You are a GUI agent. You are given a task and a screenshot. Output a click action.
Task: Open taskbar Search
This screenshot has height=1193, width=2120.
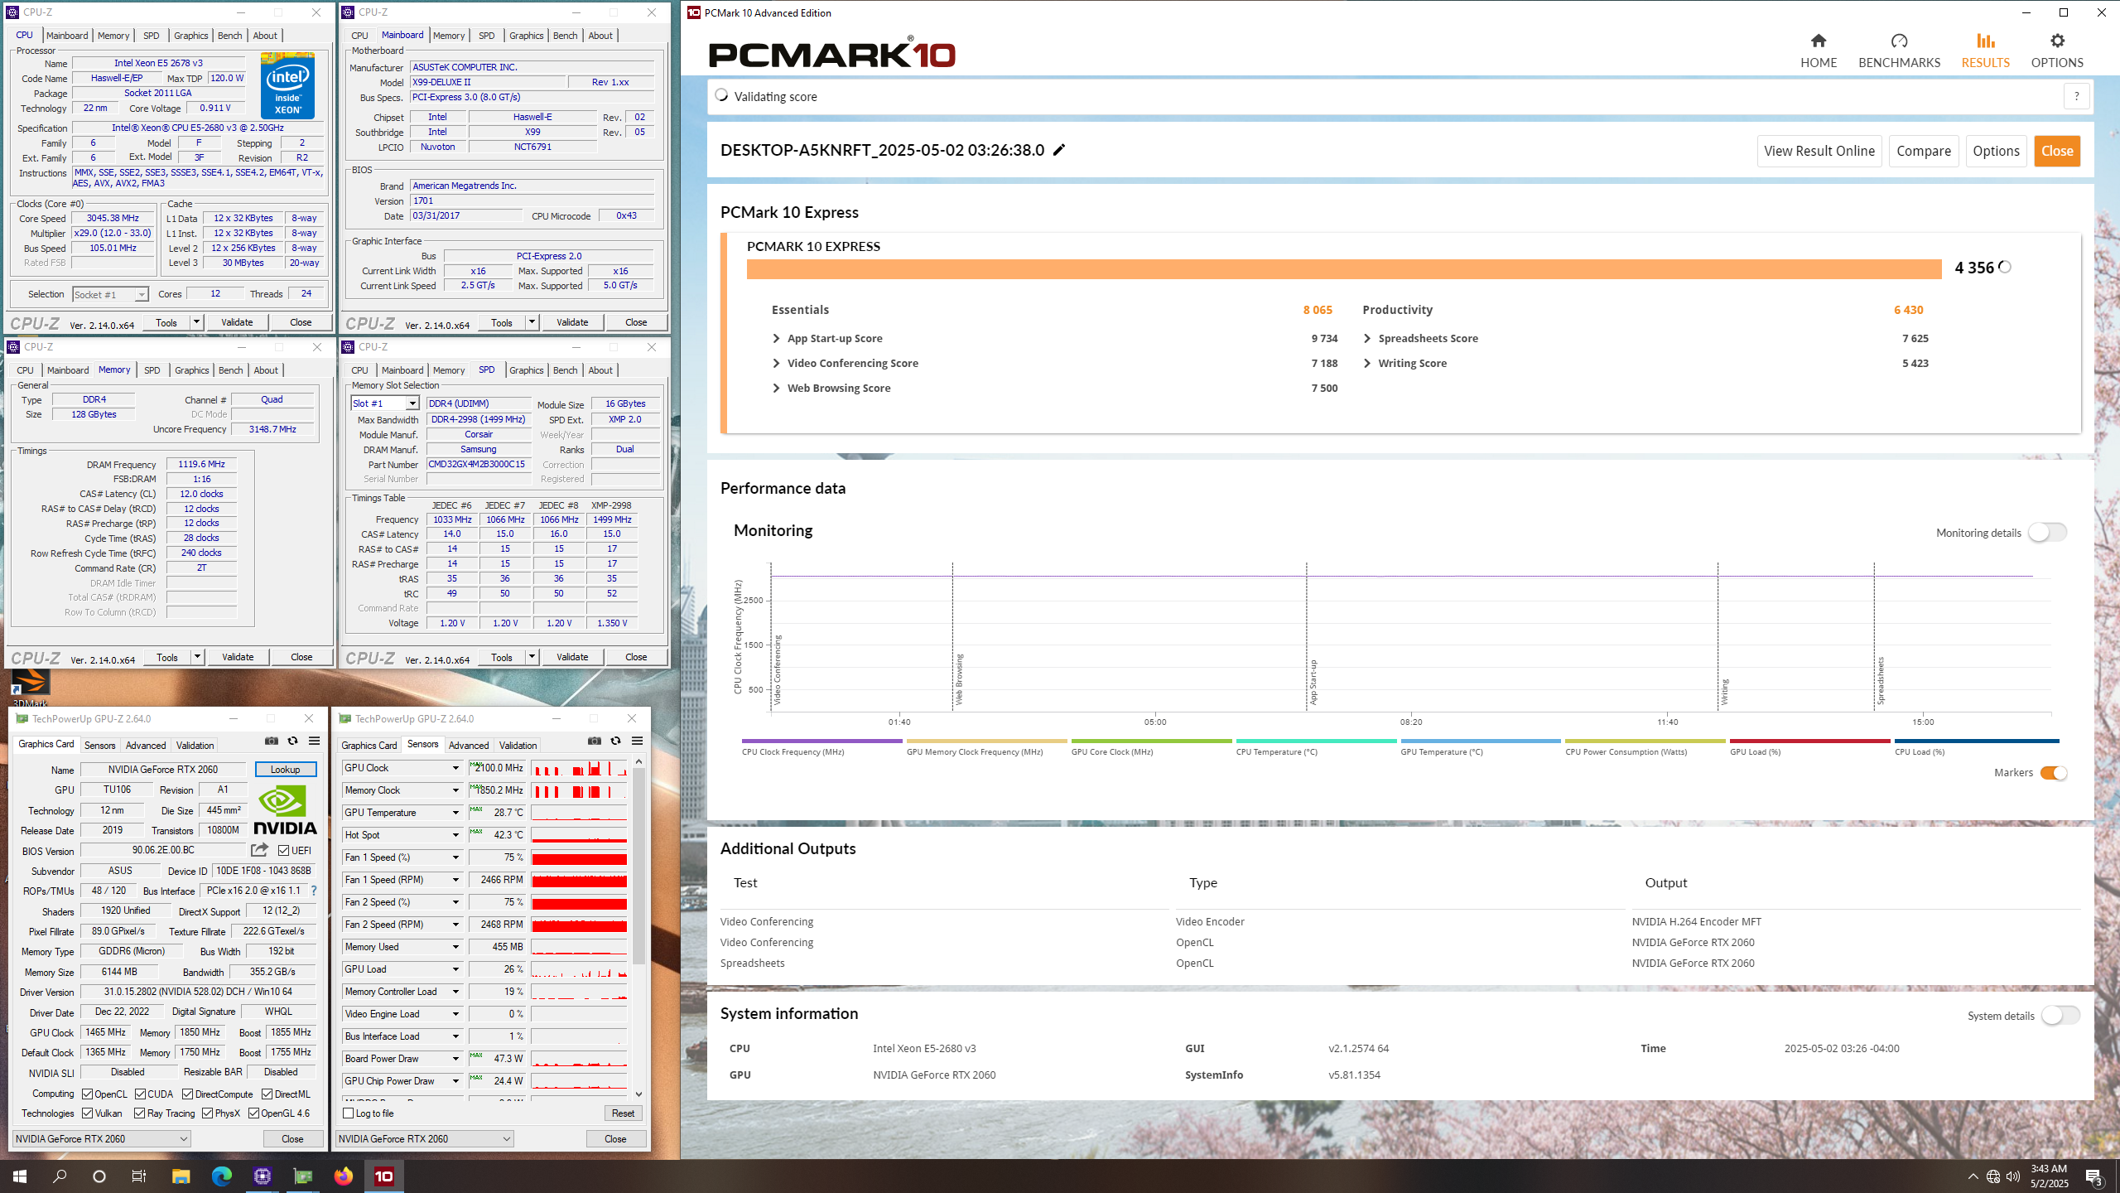[x=60, y=1176]
